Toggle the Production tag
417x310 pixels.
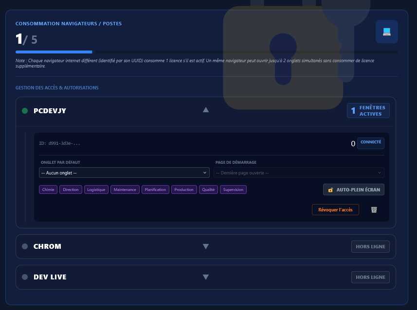(x=184, y=189)
